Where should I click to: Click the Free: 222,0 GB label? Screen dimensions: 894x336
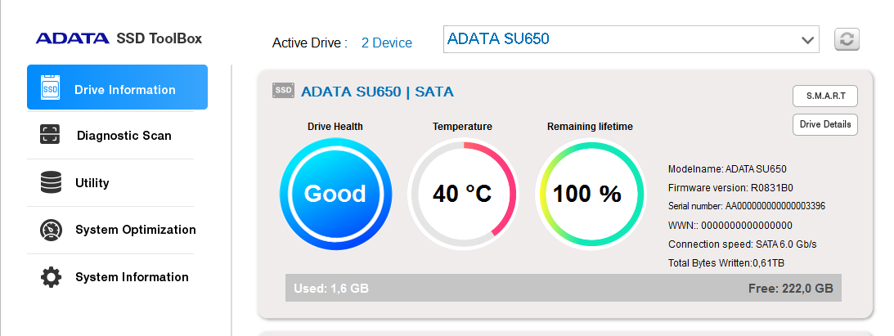(790, 289)
